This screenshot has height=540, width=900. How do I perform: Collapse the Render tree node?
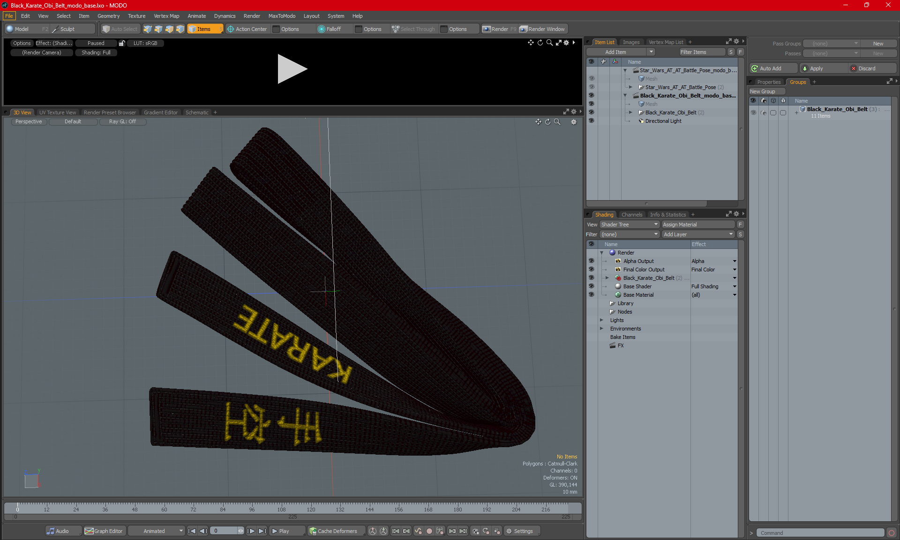coord(602,253)
